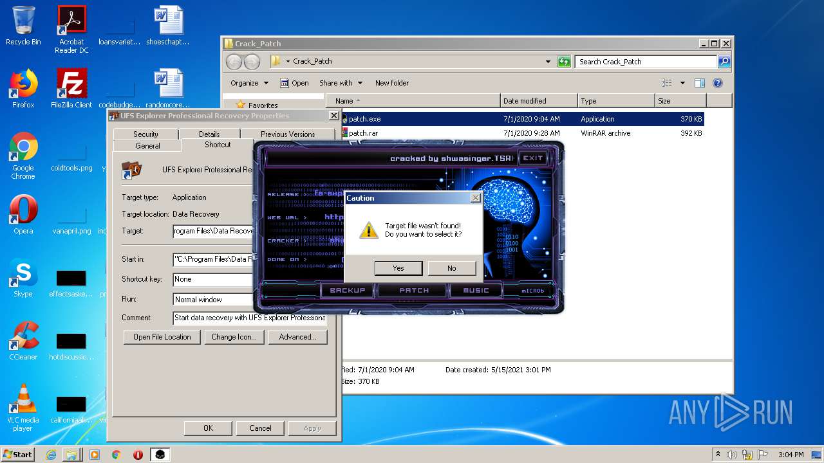Click the Start button
Viewport: 824px width, 463px height.
pyautogui.click(x=17, y=455)
